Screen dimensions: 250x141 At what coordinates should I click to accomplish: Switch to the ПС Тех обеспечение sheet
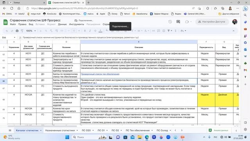[x=137, y=130]
